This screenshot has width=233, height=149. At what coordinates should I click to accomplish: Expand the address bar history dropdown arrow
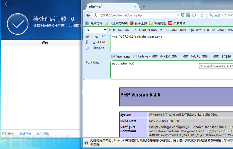[178, 15]
